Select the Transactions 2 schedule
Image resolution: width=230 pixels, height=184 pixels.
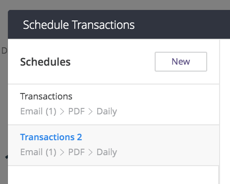pyautogui.click(x=114, y=145)
